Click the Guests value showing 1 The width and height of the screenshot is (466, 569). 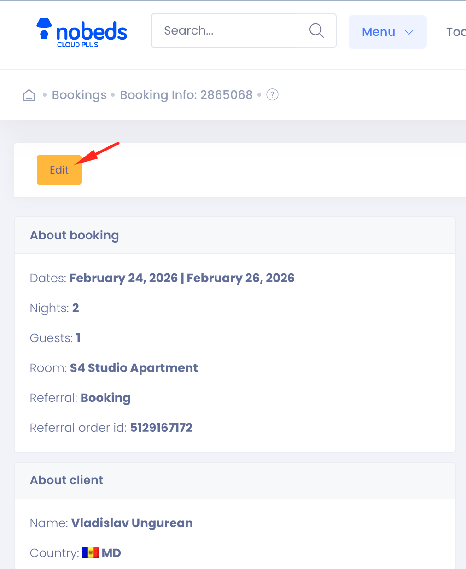coord(78,338)
